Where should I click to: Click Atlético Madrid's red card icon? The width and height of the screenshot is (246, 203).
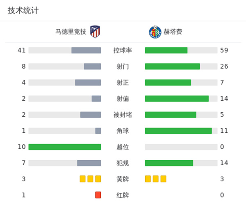[98, 195]
